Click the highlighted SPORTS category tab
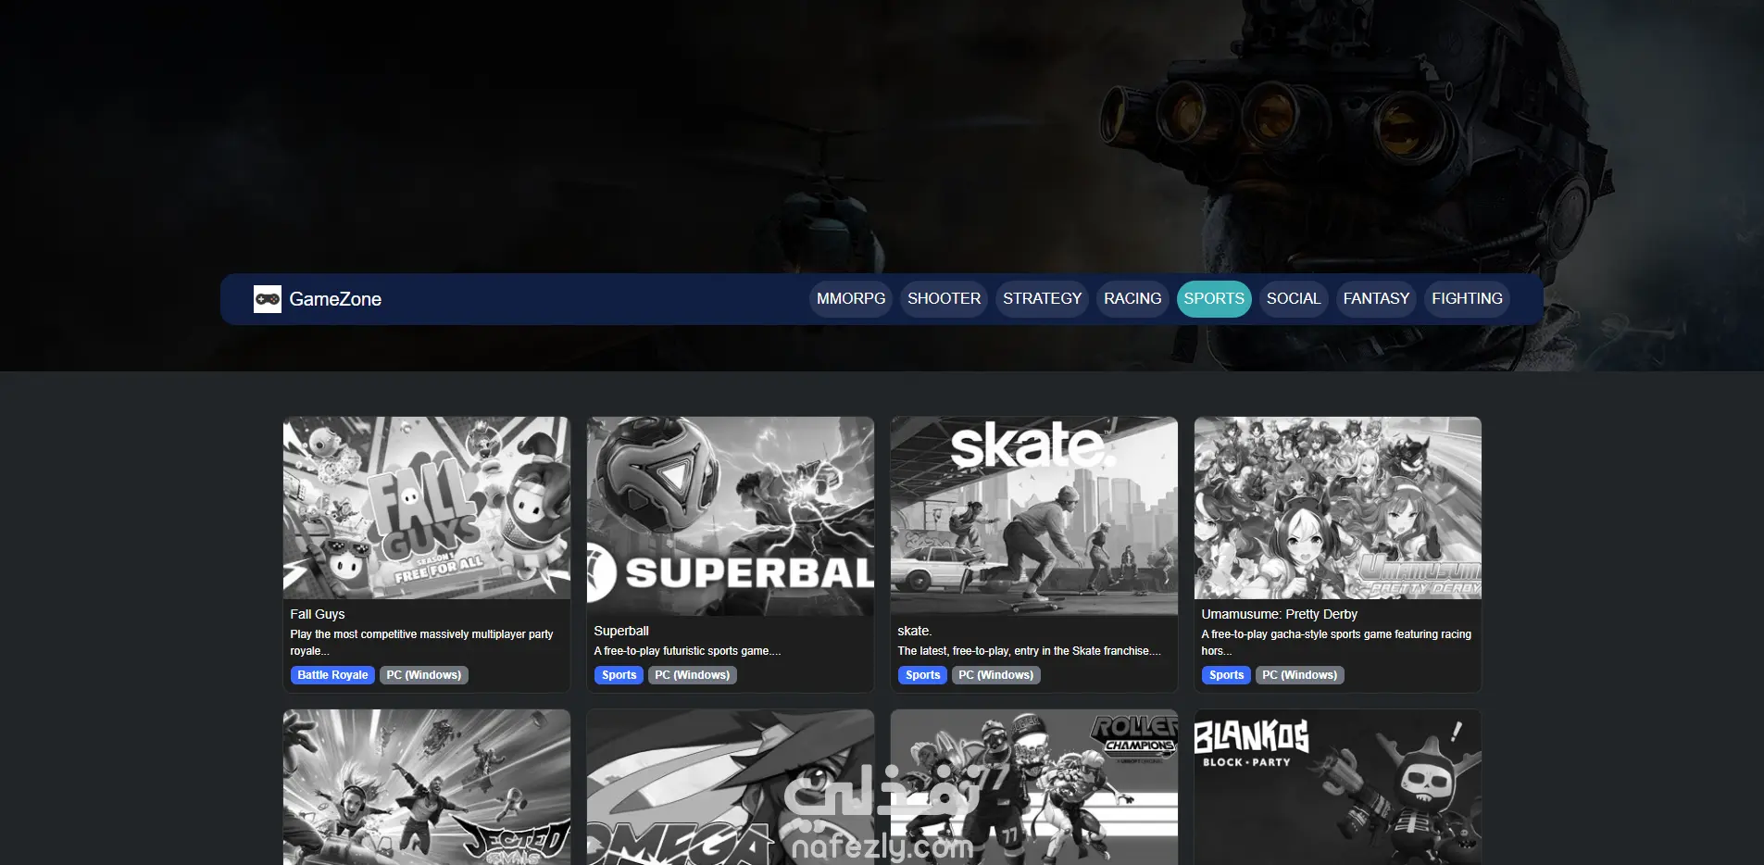 [1214, 299]
